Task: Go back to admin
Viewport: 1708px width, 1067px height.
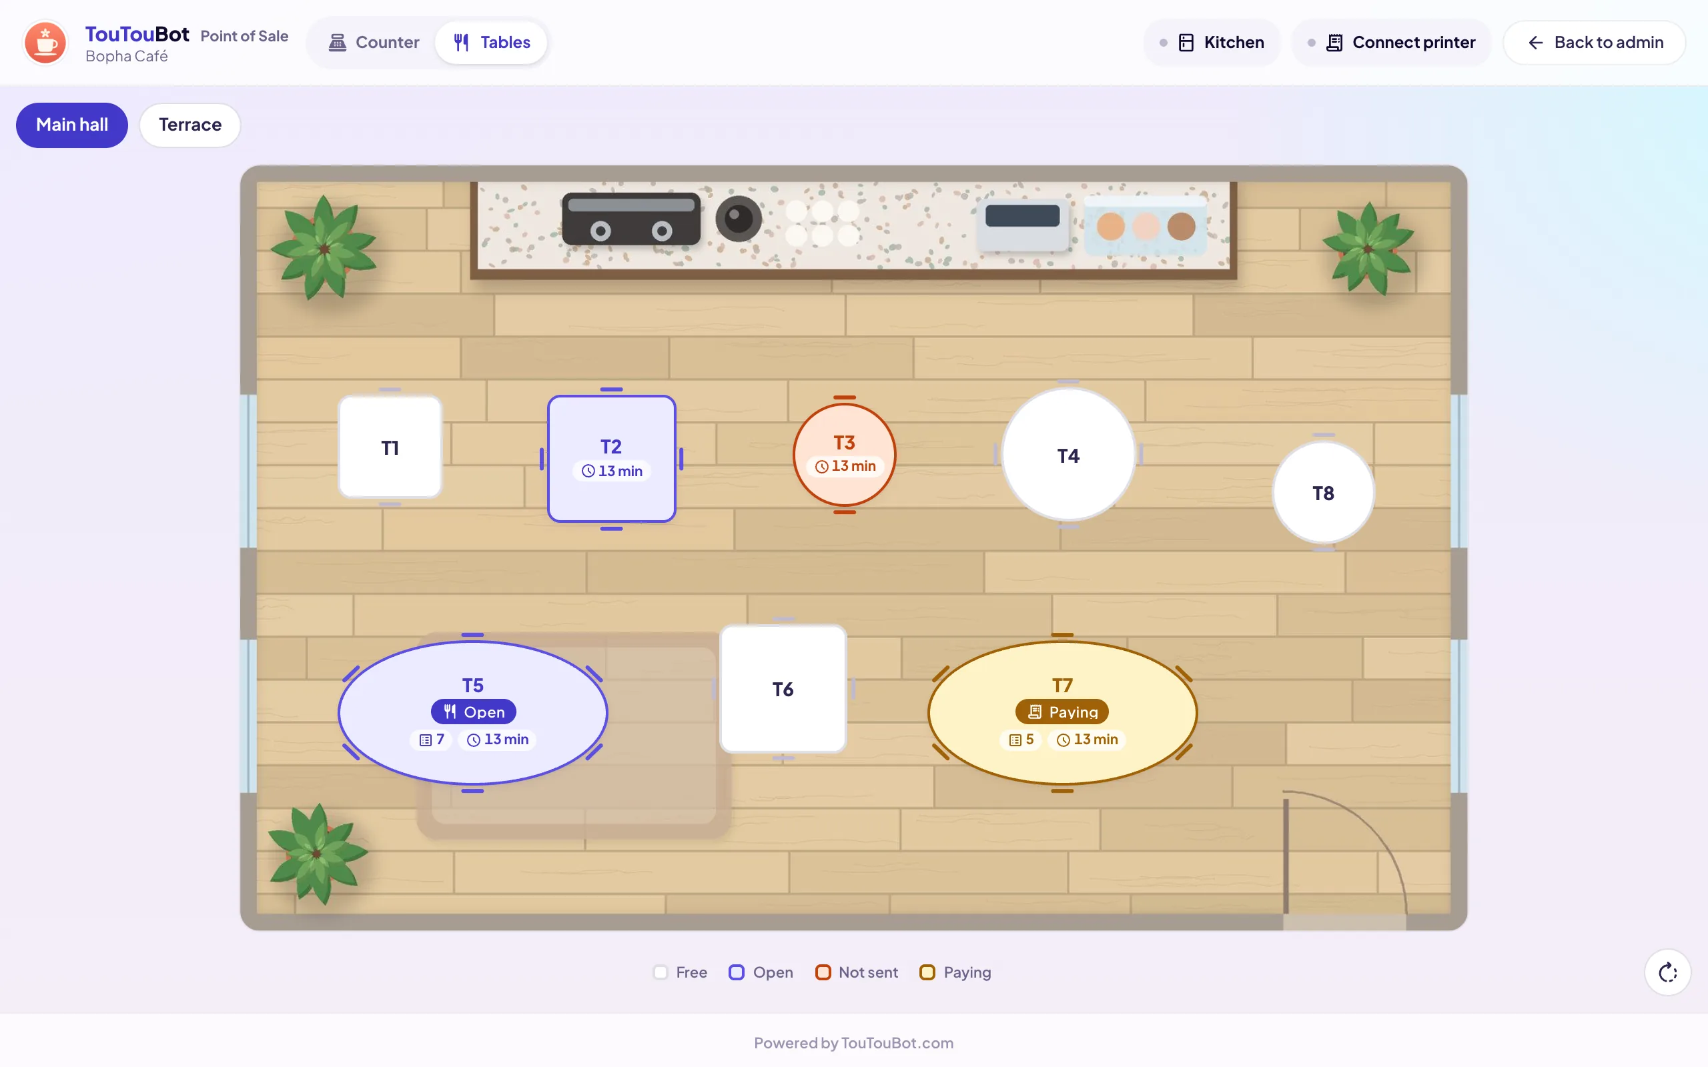Action: 1595,42
